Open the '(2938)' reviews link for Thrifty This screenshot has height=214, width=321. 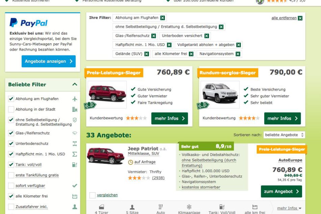tap(158, 178)
